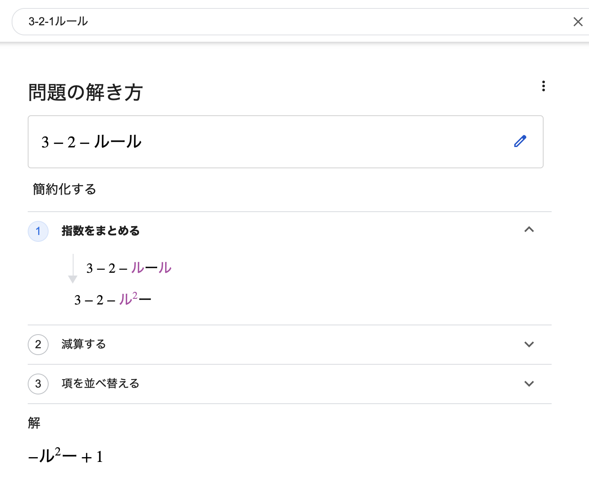The width and height of the screenshot is (589, 482).
Task: Expand step 2 using the down chevron
Action: tap(529, 345)
